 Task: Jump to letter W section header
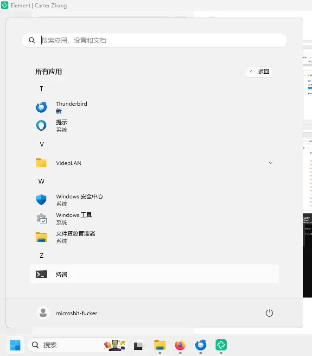click(41, 181)
